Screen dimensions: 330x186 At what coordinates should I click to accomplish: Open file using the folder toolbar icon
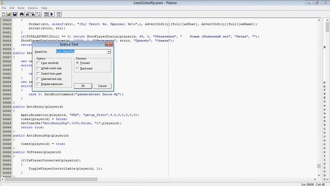pyautogui.click(x=9, y=14)
